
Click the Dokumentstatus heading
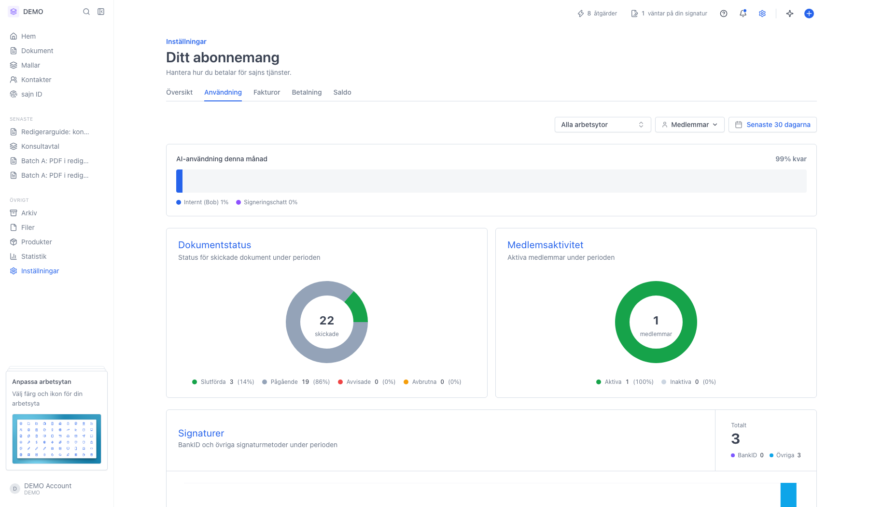click(x=214, y=245)
